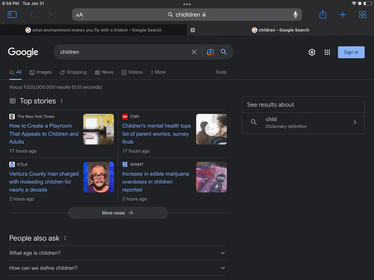374x280 pixels.
Task: Click the More news button
Action: [x=118, y=213]
